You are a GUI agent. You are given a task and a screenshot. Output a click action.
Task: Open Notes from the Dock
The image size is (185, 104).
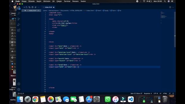[x=43, y=99]
